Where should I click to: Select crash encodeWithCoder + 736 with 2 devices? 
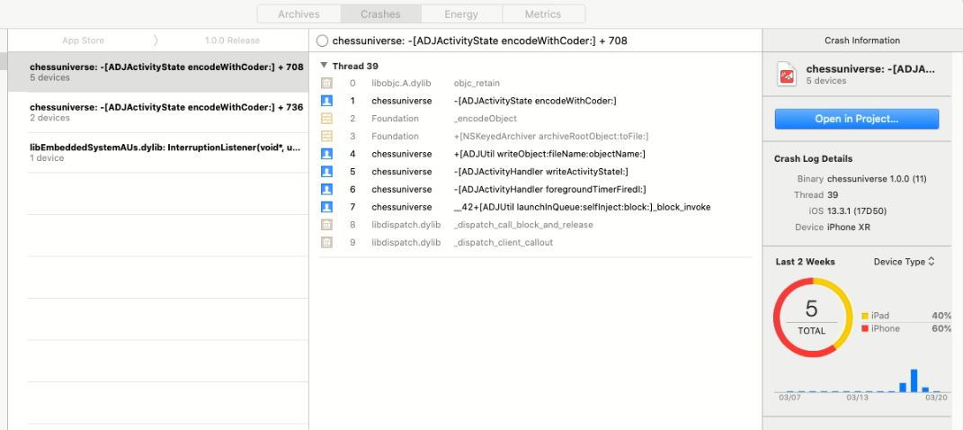[158, 112]
